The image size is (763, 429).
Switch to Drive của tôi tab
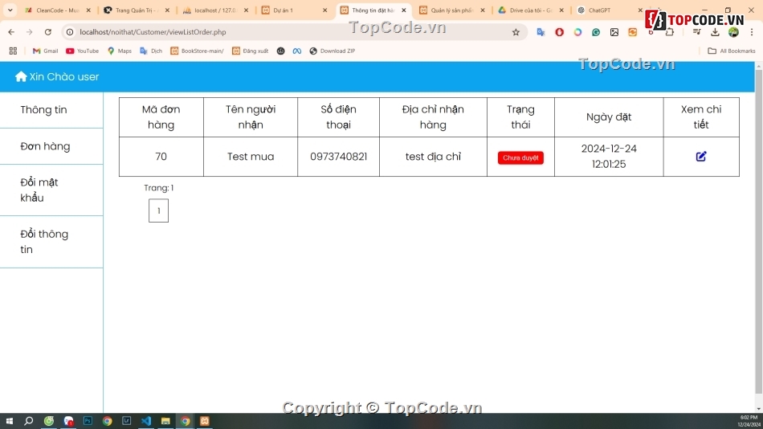(x=530, y=10)
